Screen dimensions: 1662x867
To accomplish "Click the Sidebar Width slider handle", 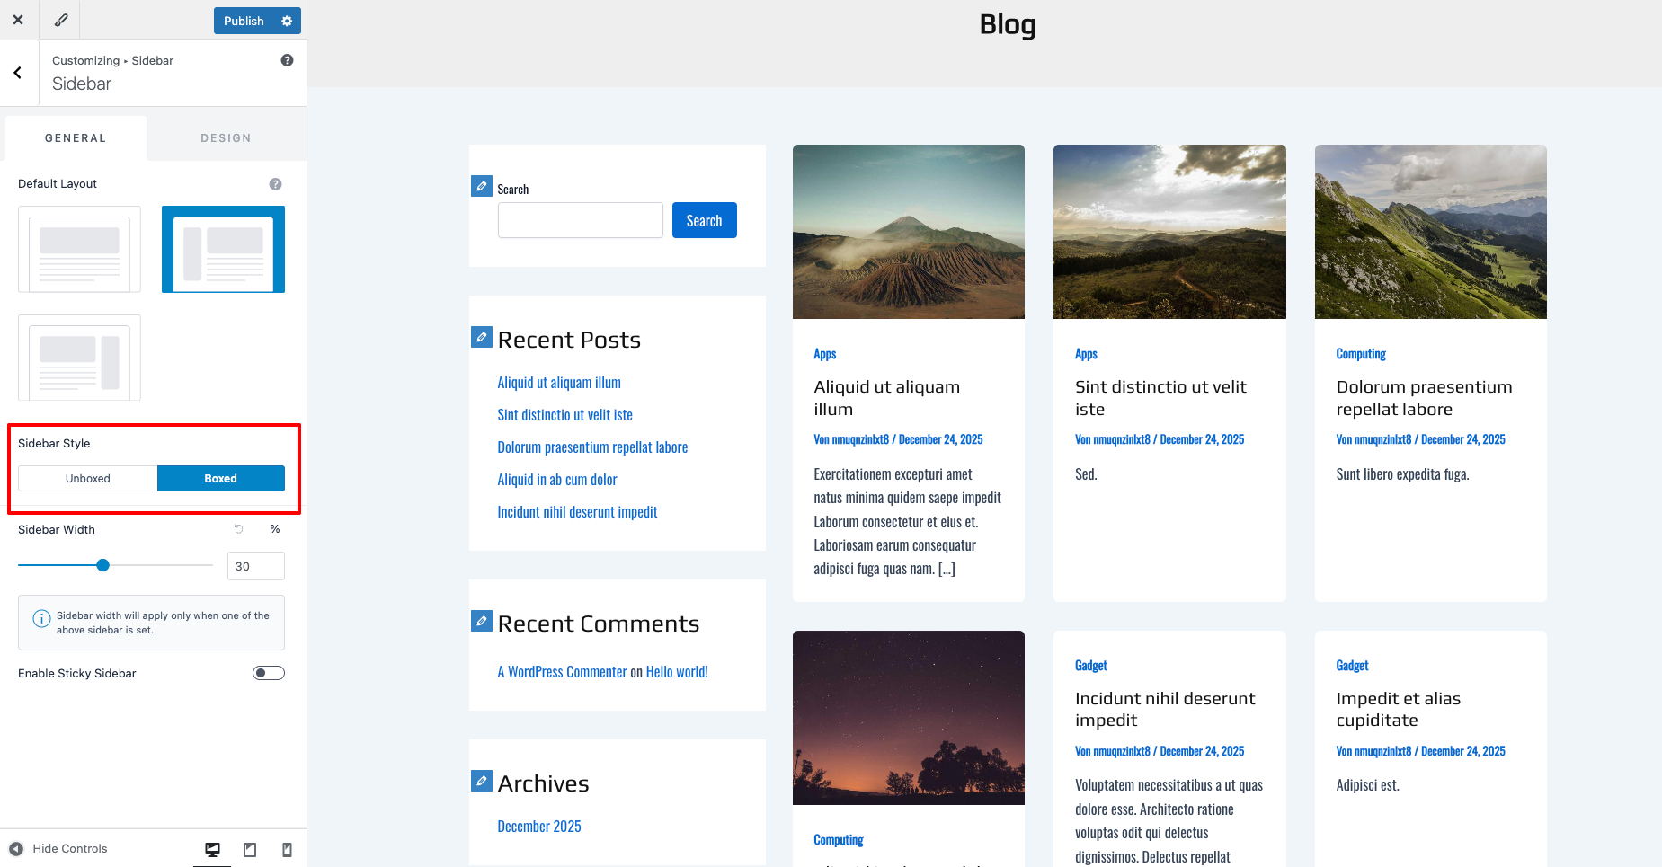I will (x=103, y=565).
